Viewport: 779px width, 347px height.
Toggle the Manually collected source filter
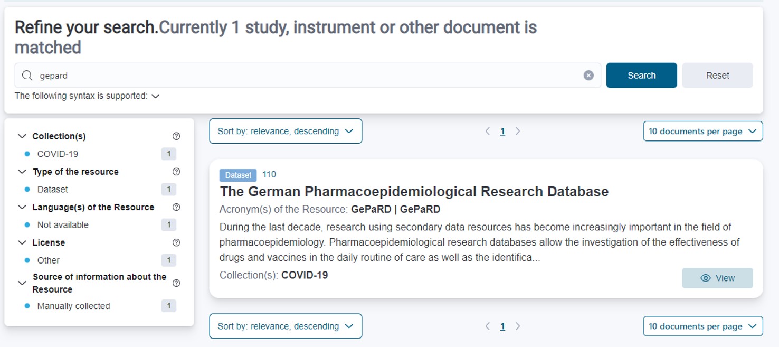pos(99,306)
